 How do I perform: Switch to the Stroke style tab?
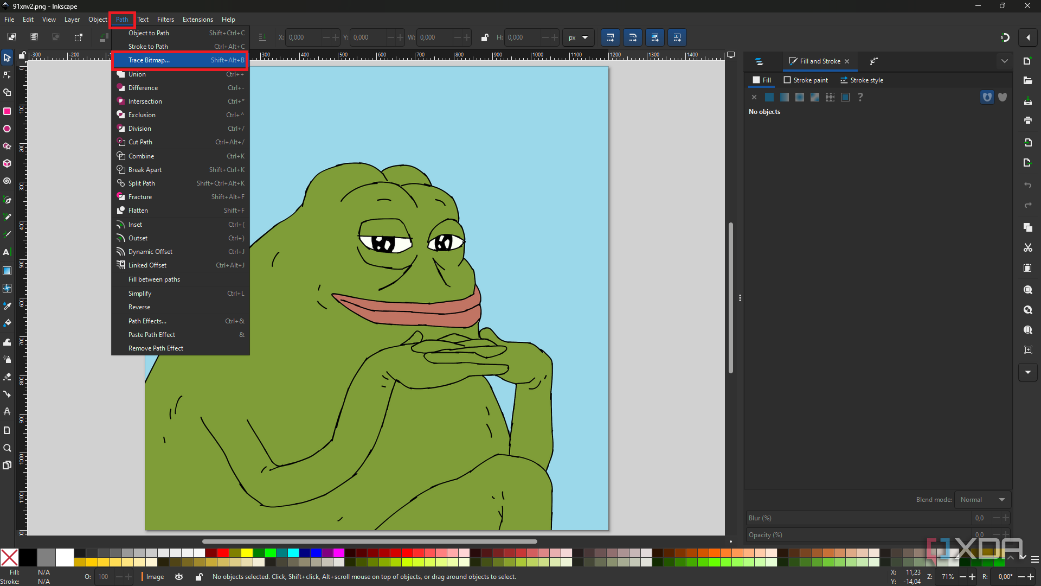click(x=862, y=80)
